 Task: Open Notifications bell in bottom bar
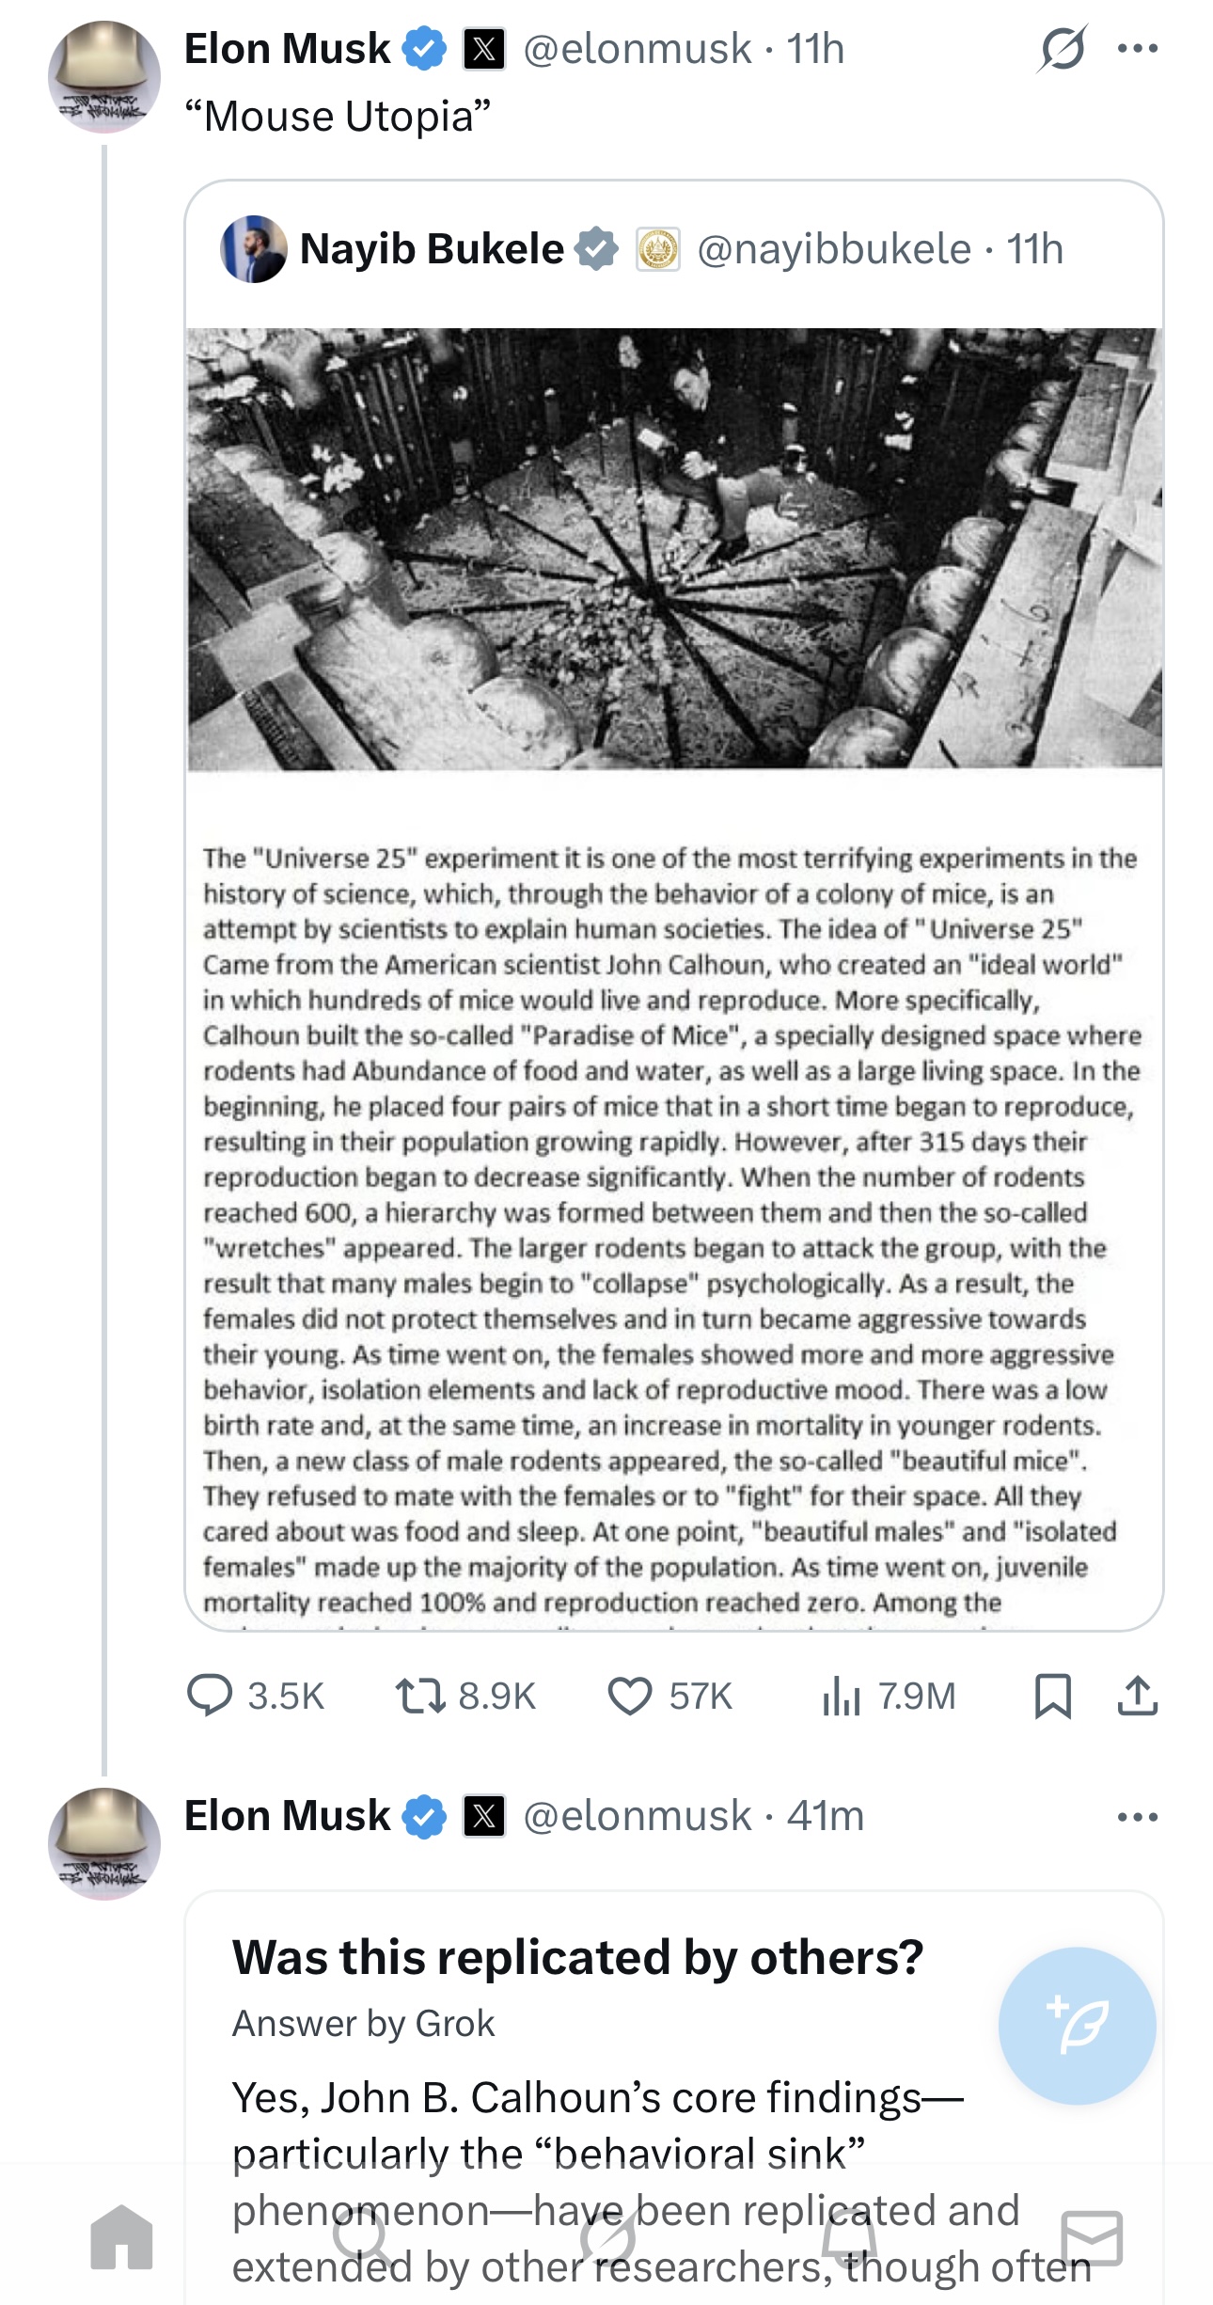[x=849, y=2236]
